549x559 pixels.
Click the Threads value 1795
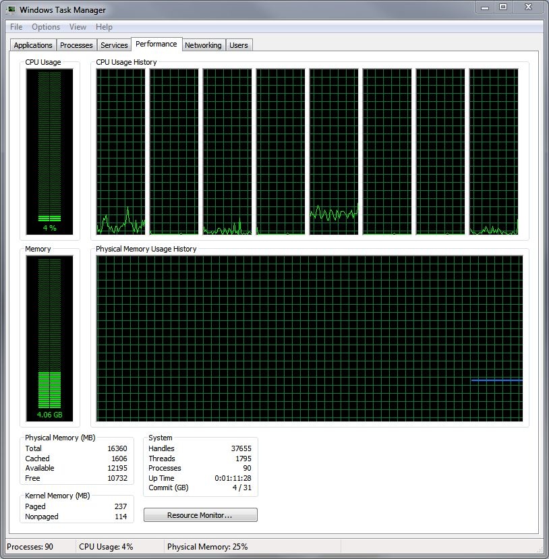(243, 459)
